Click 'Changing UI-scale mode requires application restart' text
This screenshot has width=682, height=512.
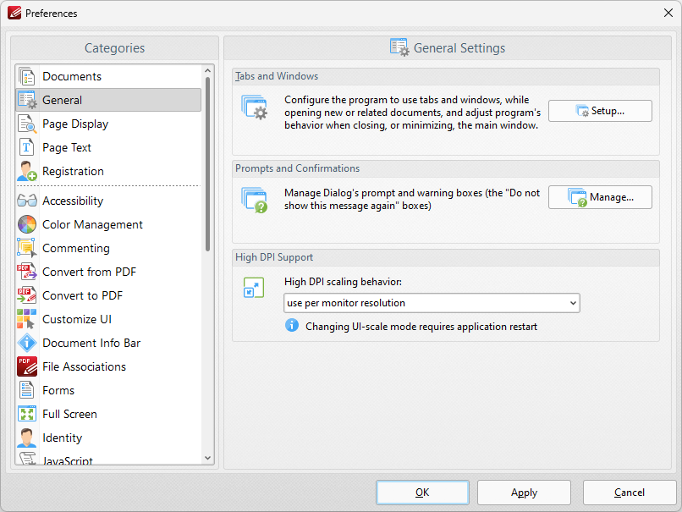coord(421,327)
